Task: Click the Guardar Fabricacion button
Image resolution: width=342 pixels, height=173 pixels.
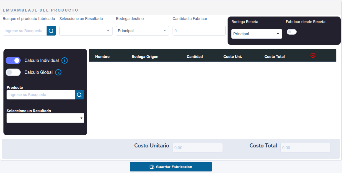Action: point(171,167)
